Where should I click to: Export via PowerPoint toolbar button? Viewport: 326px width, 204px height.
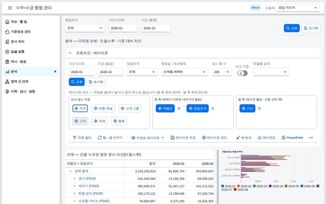tap(292, 138)
